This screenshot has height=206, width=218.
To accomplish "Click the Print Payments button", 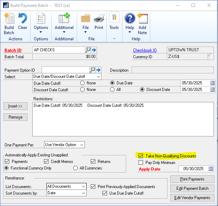I will [x=192, y=179].
